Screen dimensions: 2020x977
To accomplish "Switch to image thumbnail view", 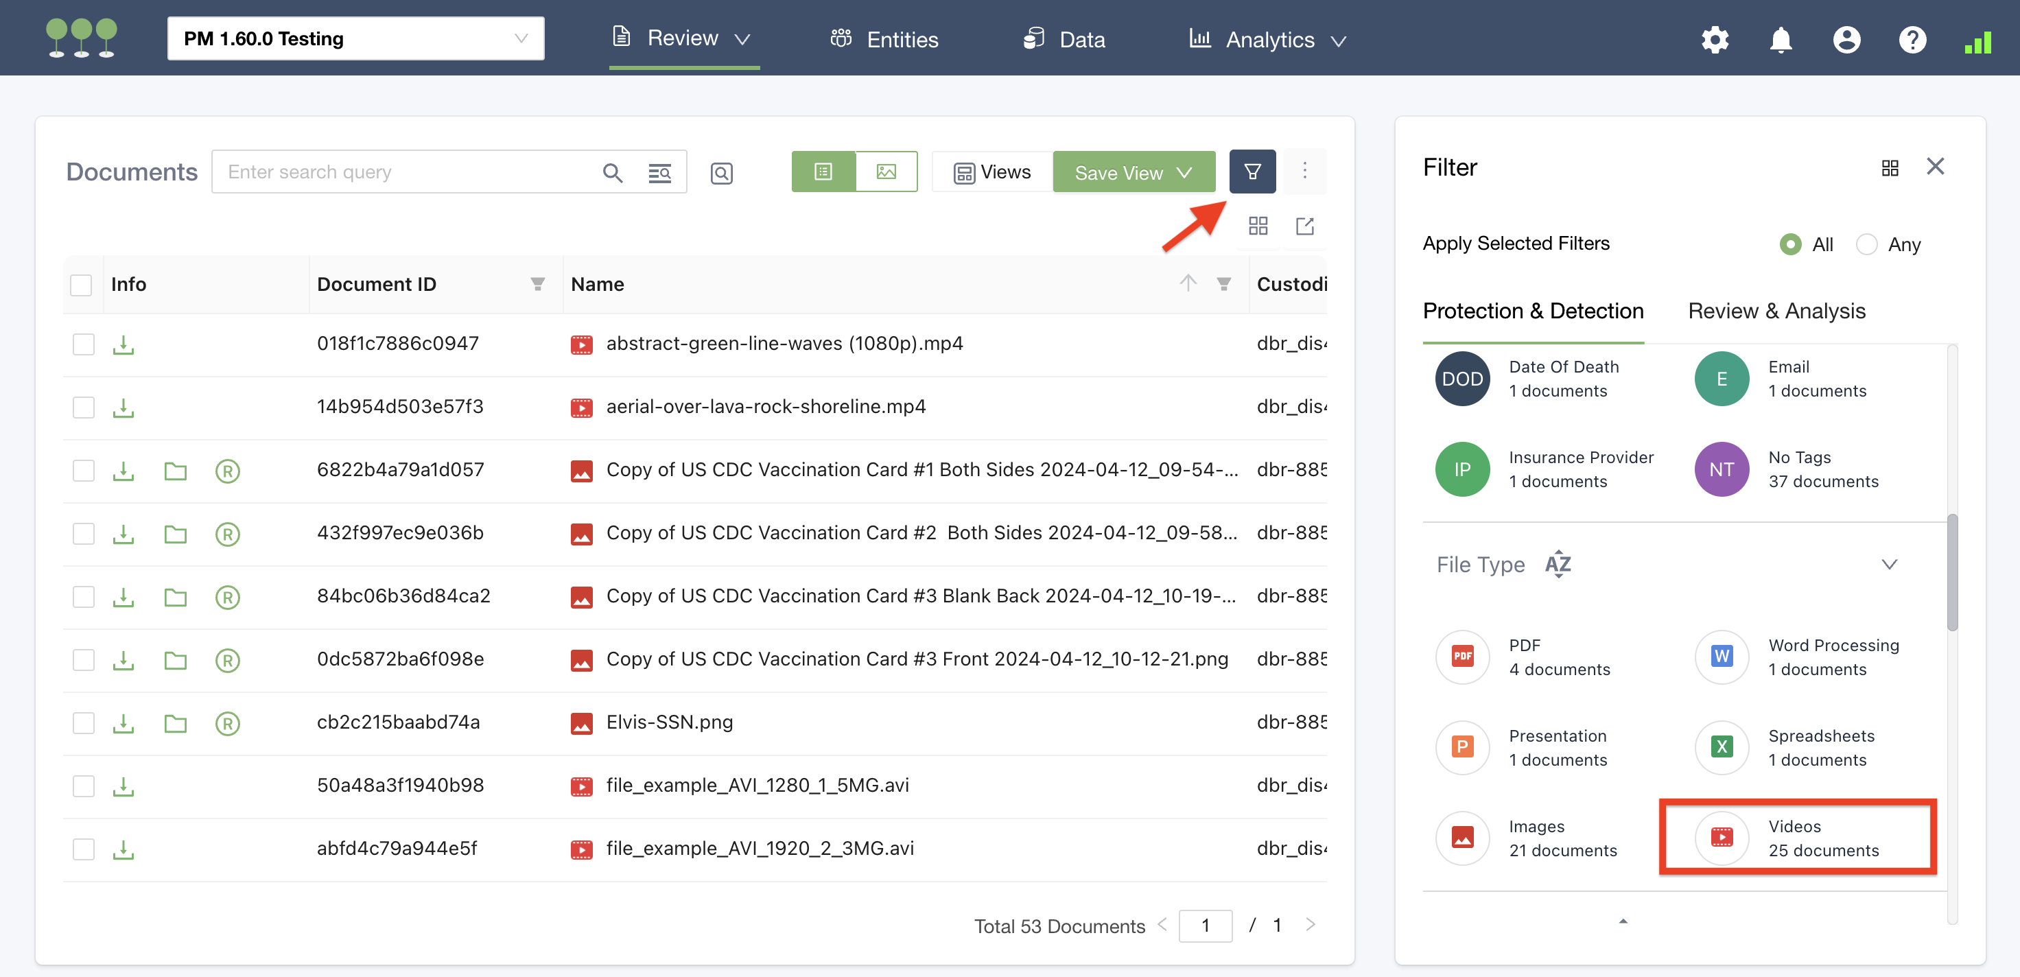I will tap(886, 172).
